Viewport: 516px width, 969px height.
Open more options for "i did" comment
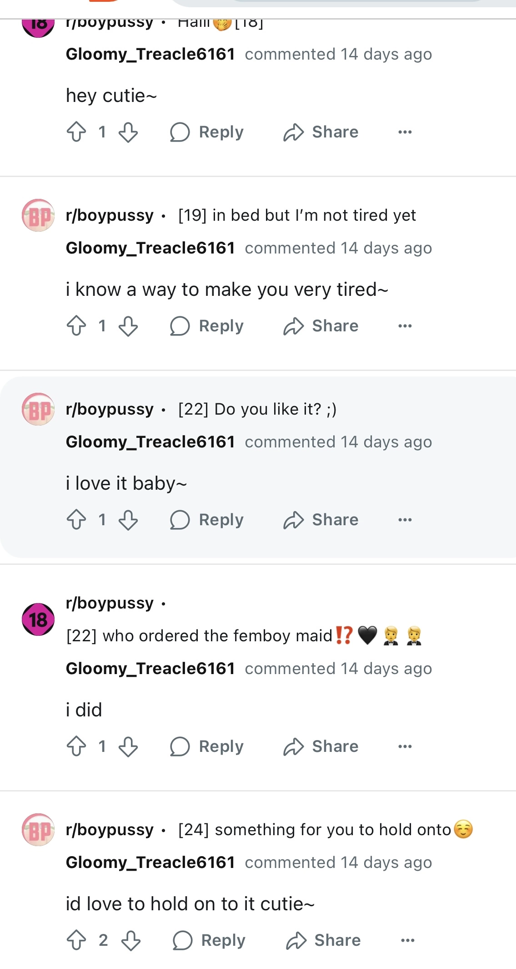pyautogui.click(x=405, y=746)
